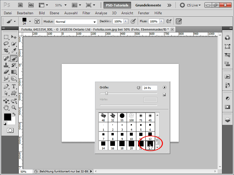Open the Ebene menu

click(x=54, y=13)
